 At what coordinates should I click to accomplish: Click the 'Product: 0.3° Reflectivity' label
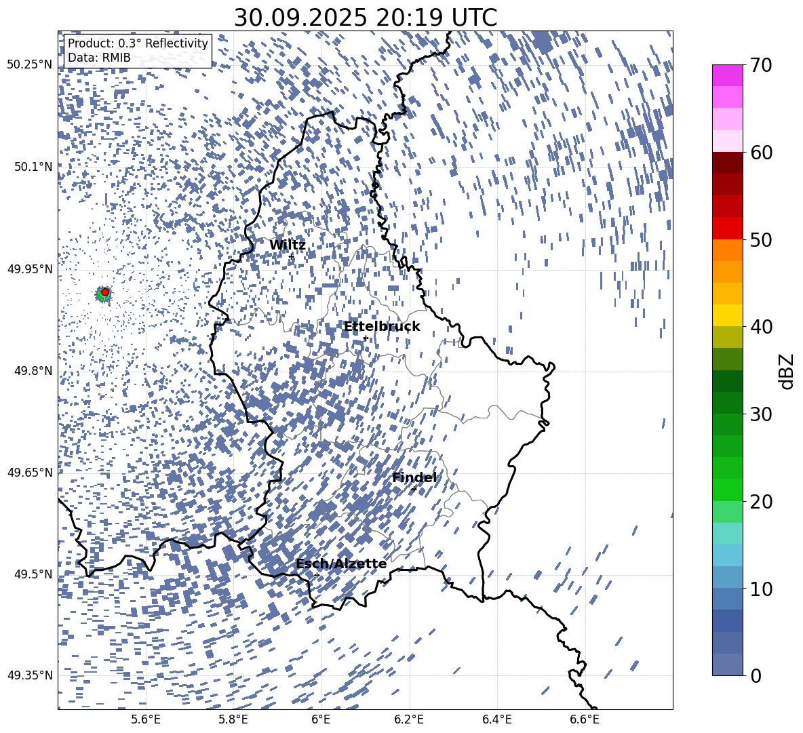tap(138, 43)
